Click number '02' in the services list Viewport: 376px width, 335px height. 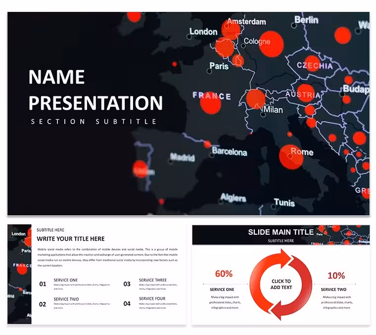pos(43,304)
